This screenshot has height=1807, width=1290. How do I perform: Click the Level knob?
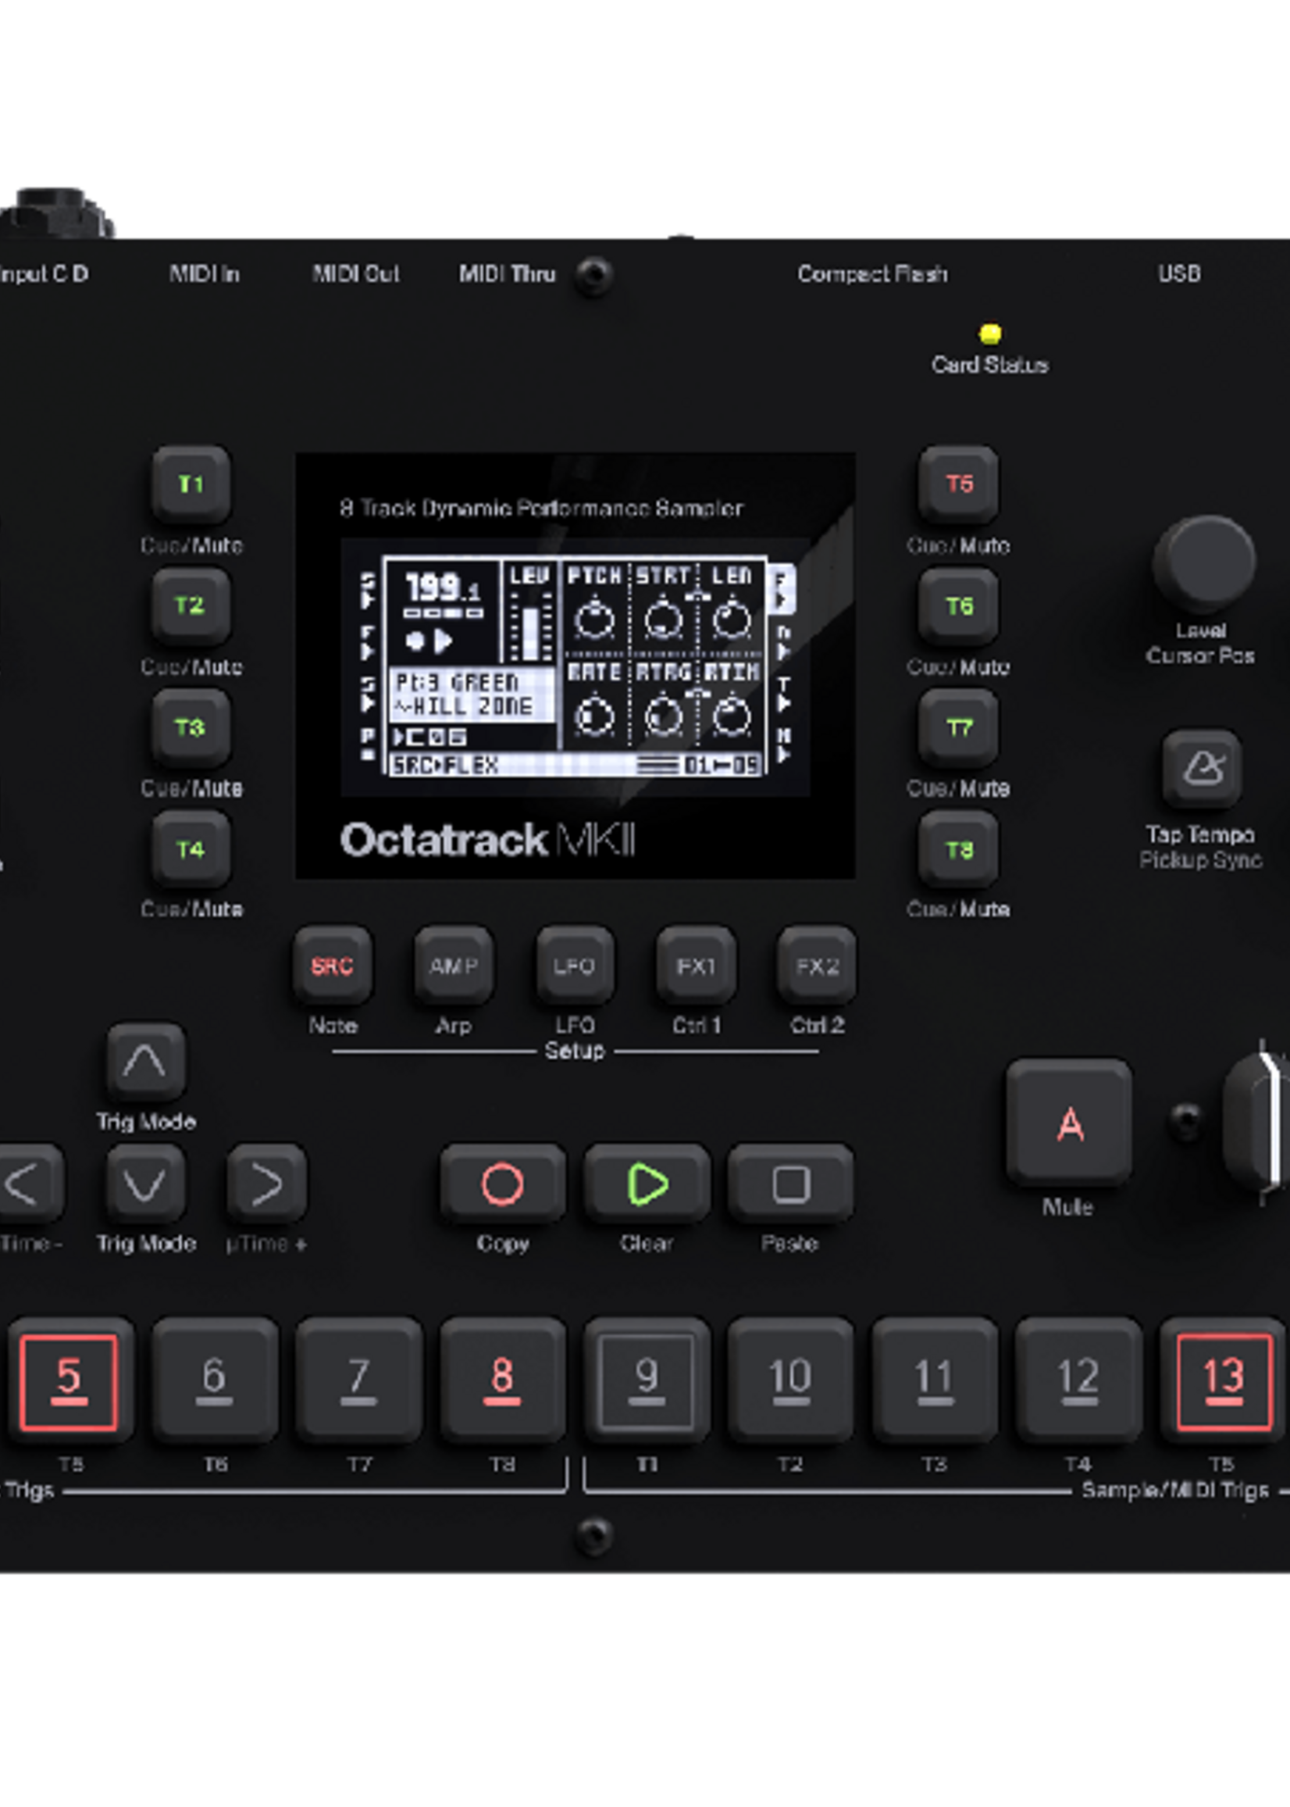pos(1204,564)
